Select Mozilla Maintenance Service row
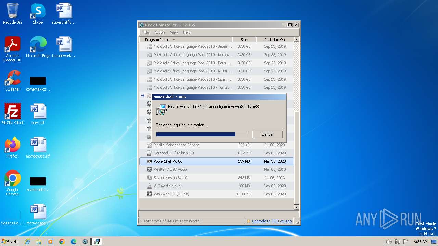Image resolution: width=438 pixels, height=246 pixels. [216, 145]
